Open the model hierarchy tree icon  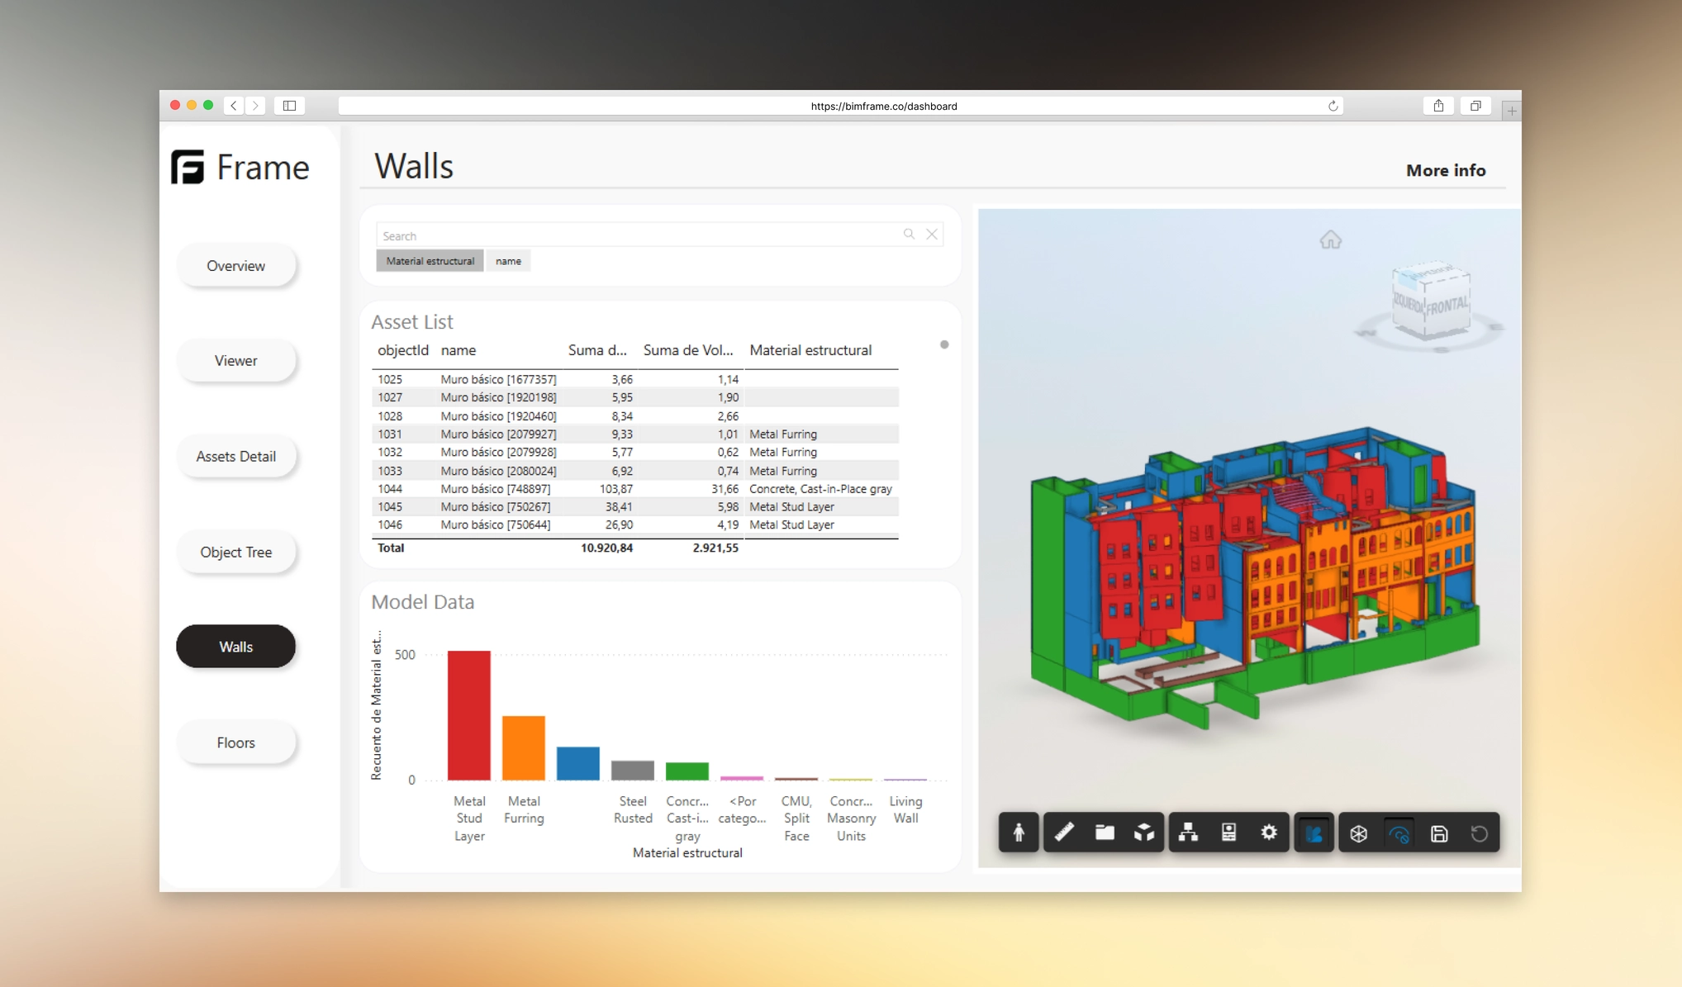point(1188,833)
